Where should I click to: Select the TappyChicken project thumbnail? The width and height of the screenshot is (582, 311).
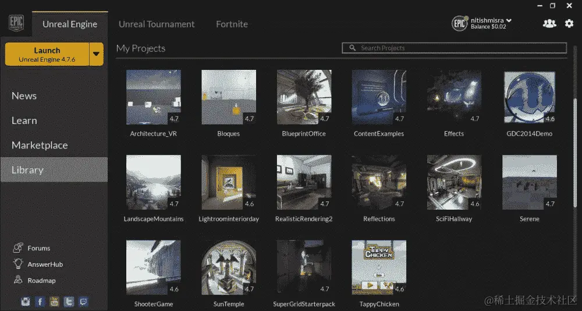[x=379, y=267]
